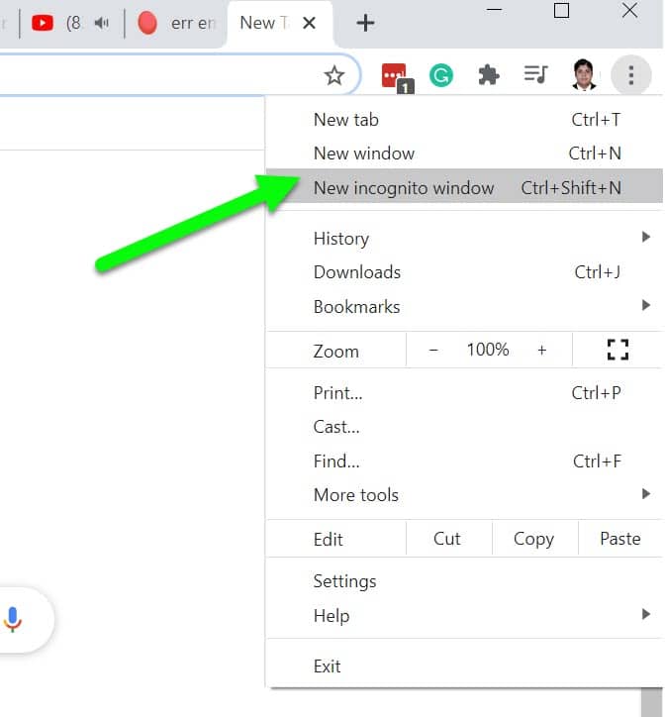
Task: Select Print... menu entry
Action: click(x=464, y=393)
